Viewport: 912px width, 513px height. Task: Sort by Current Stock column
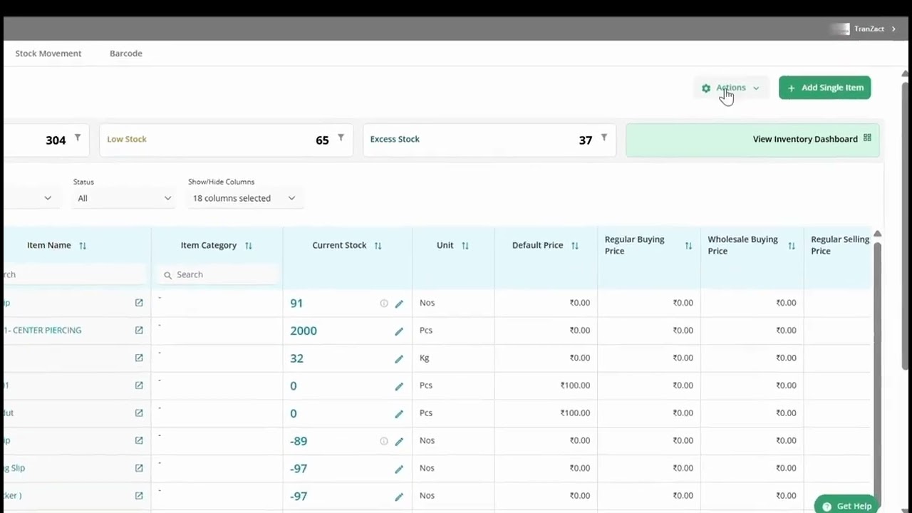coord(378,246)
